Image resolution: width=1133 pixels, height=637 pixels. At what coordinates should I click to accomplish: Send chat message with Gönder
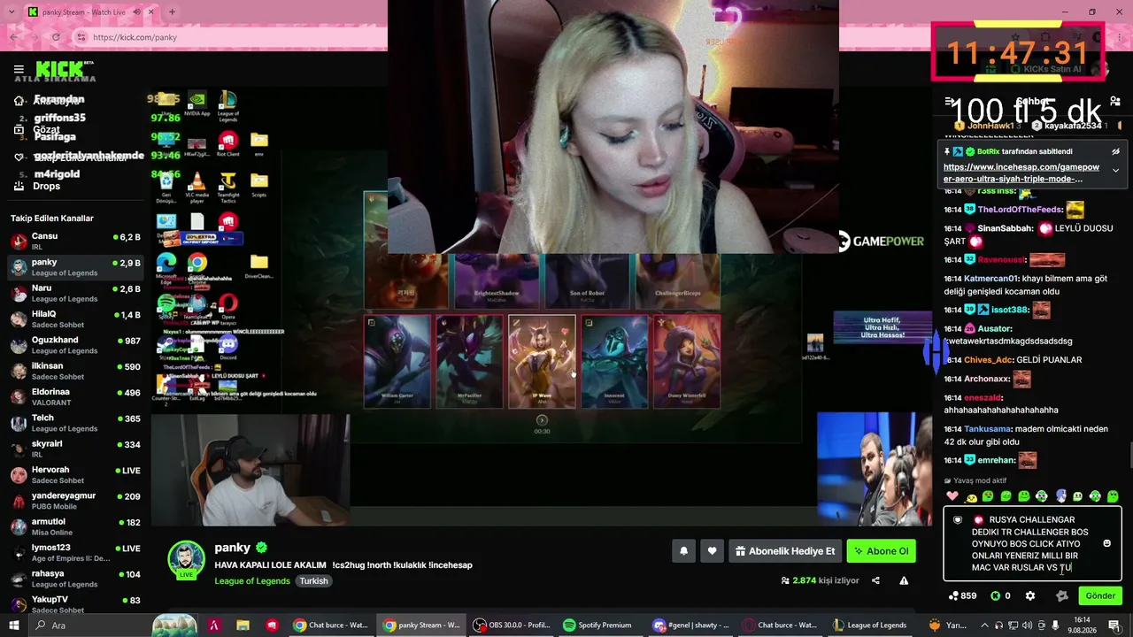[x=1100, y=596]
